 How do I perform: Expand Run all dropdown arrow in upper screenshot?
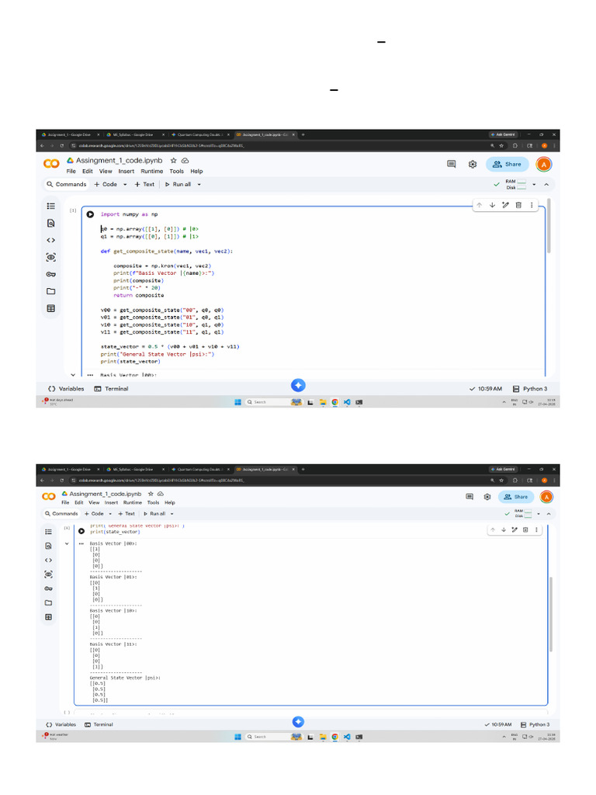click(x=199, y=185)
